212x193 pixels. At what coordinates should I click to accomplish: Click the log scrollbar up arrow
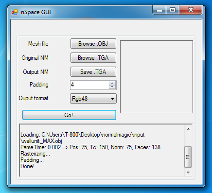click(188, 129)
